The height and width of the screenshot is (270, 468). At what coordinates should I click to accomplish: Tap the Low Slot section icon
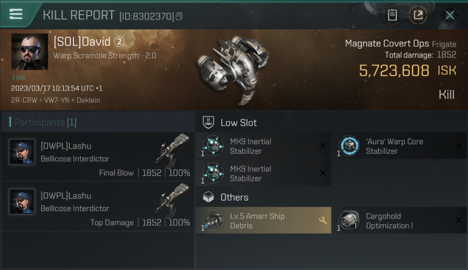click(209, 122)
